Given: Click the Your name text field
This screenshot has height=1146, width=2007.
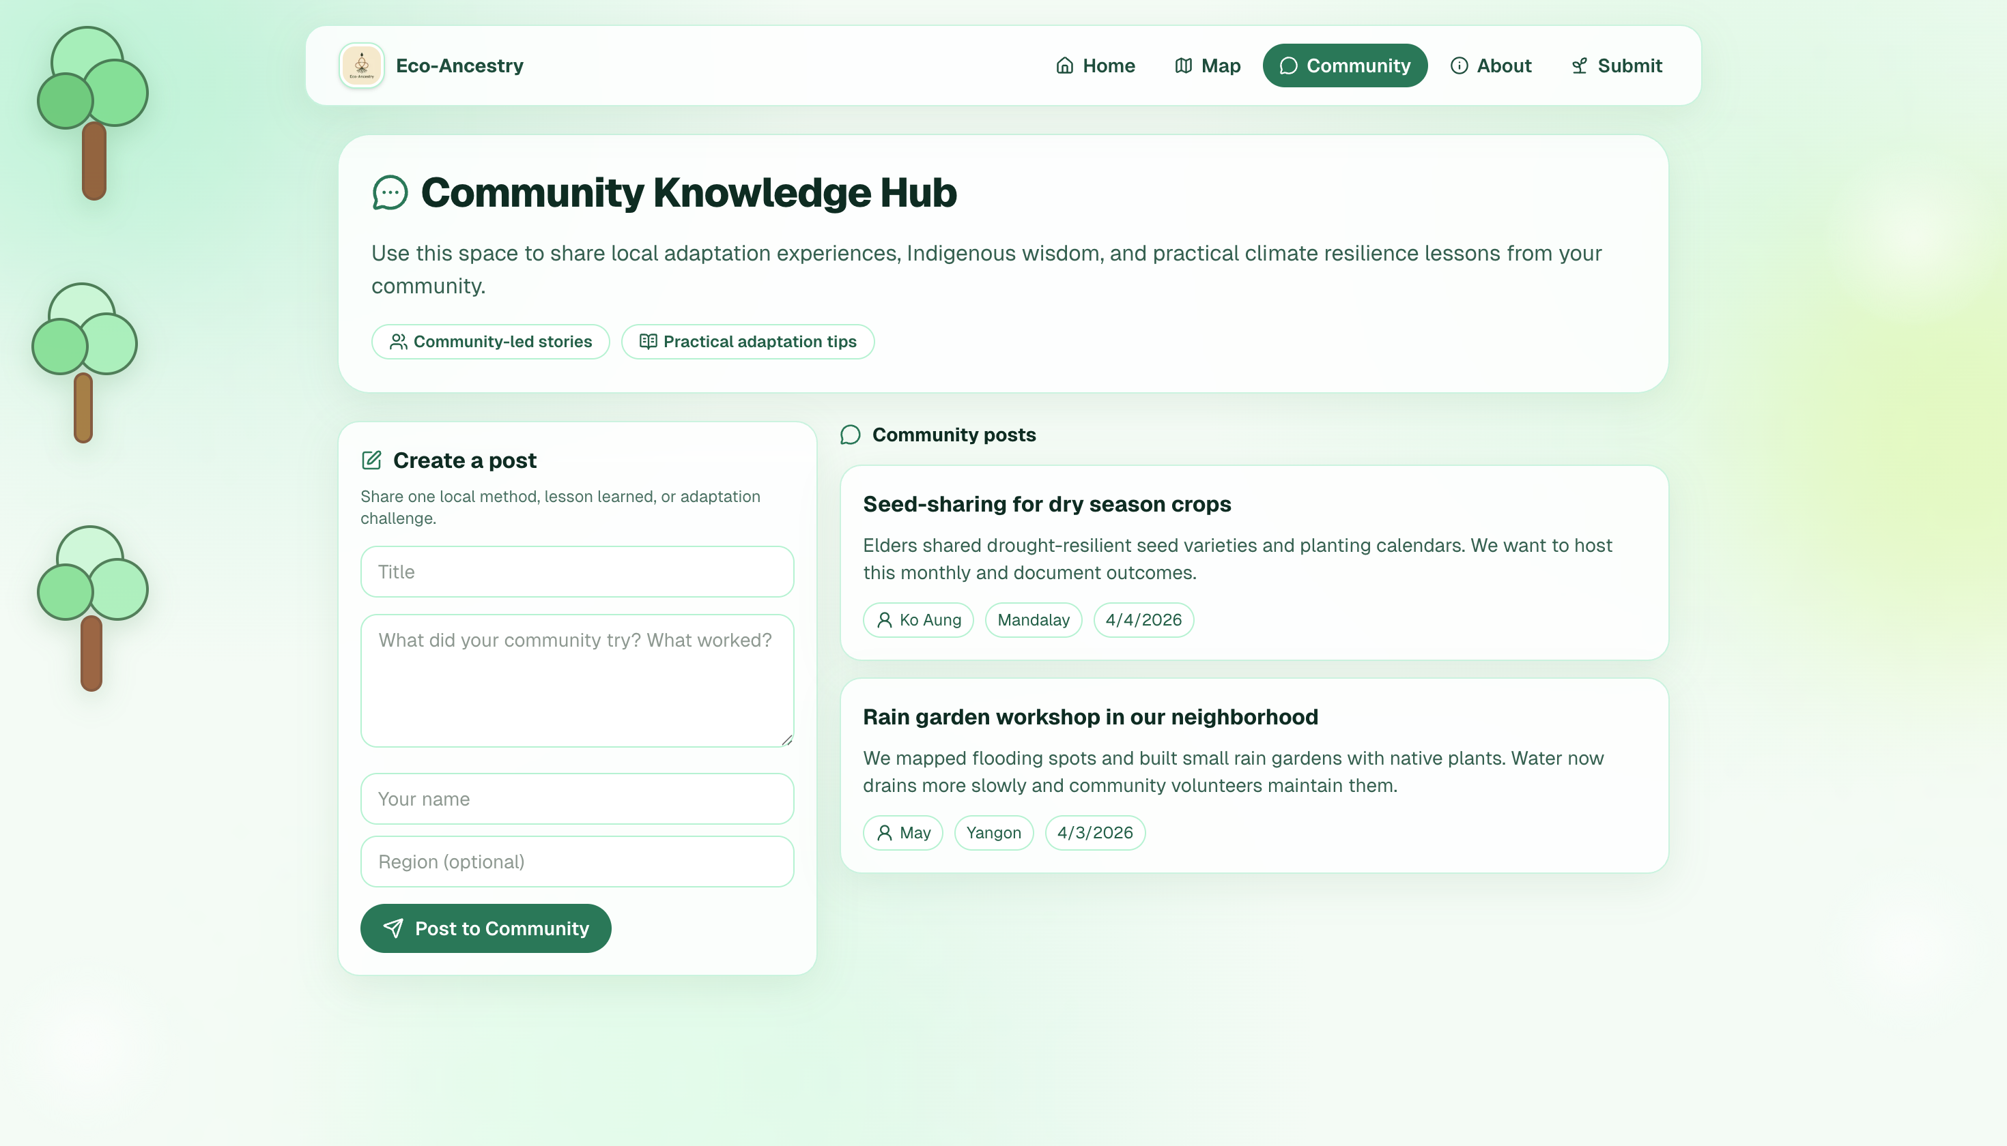Looking at the screenshot, I should [577, 799].
